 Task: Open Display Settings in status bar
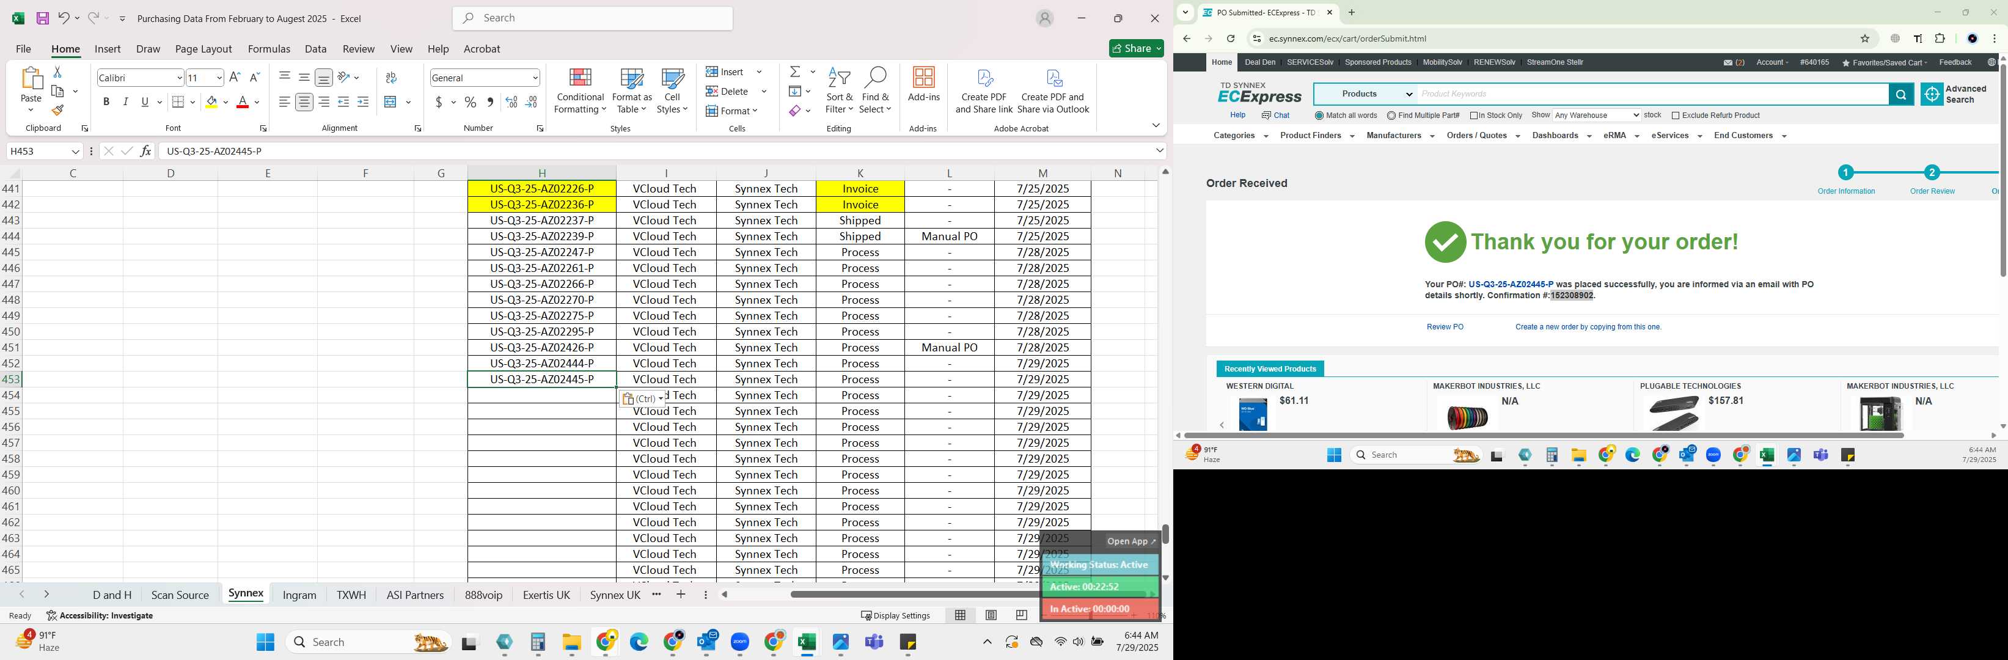tap(895, 615)
